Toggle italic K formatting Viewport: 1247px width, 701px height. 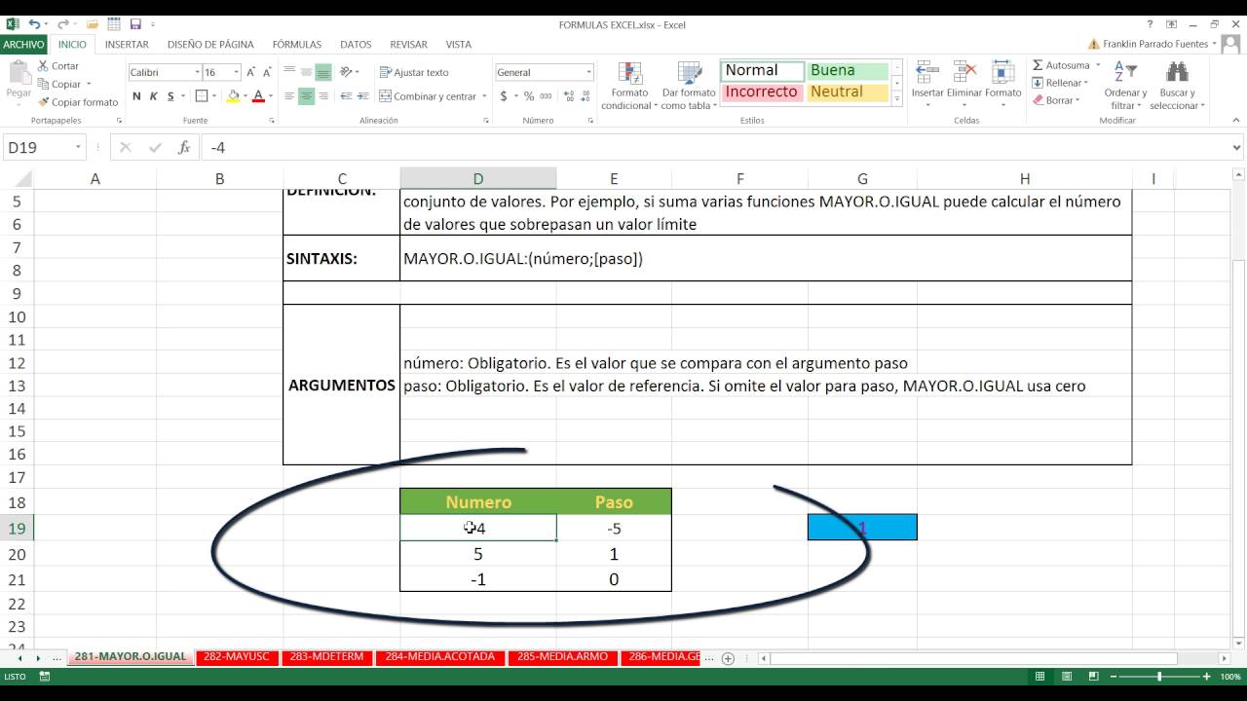tap(154, 96)
